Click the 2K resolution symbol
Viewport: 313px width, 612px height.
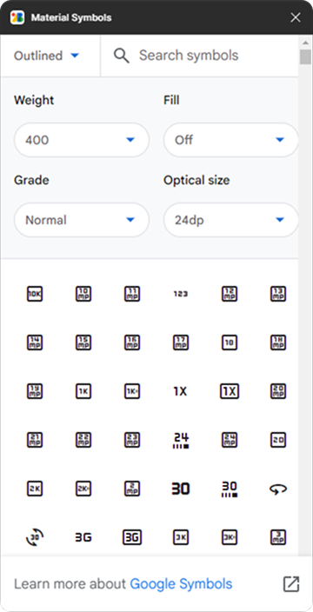[35, 489]
